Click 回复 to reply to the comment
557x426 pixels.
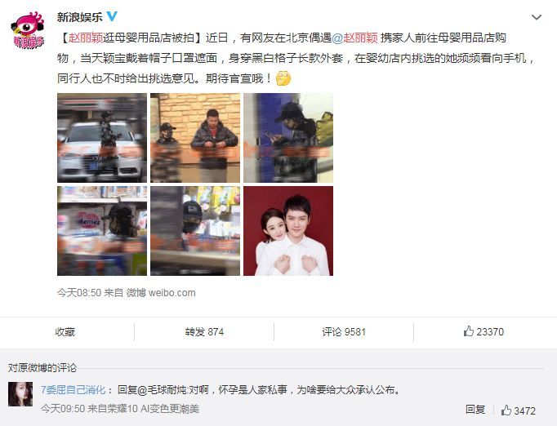475,410
